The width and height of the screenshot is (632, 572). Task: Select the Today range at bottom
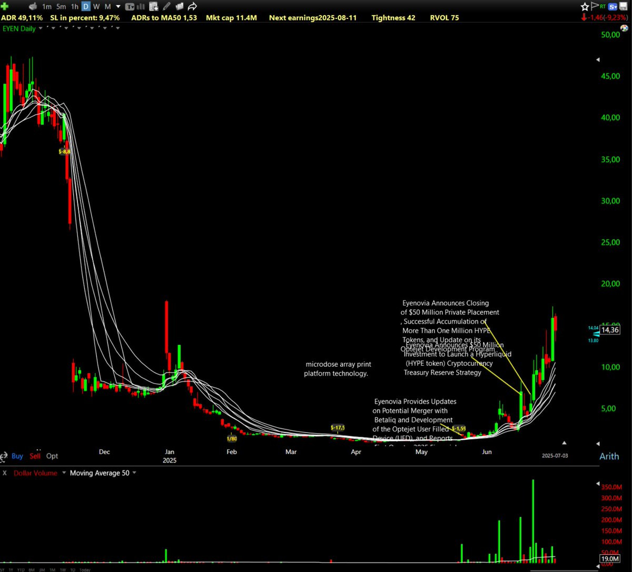(x=84, y=570)
